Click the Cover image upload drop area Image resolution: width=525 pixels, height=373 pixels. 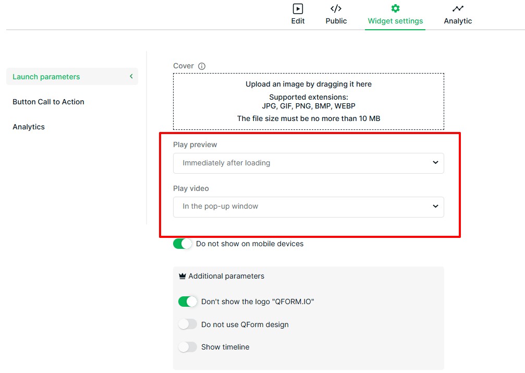pyautogui.click(x=308, y=102)
